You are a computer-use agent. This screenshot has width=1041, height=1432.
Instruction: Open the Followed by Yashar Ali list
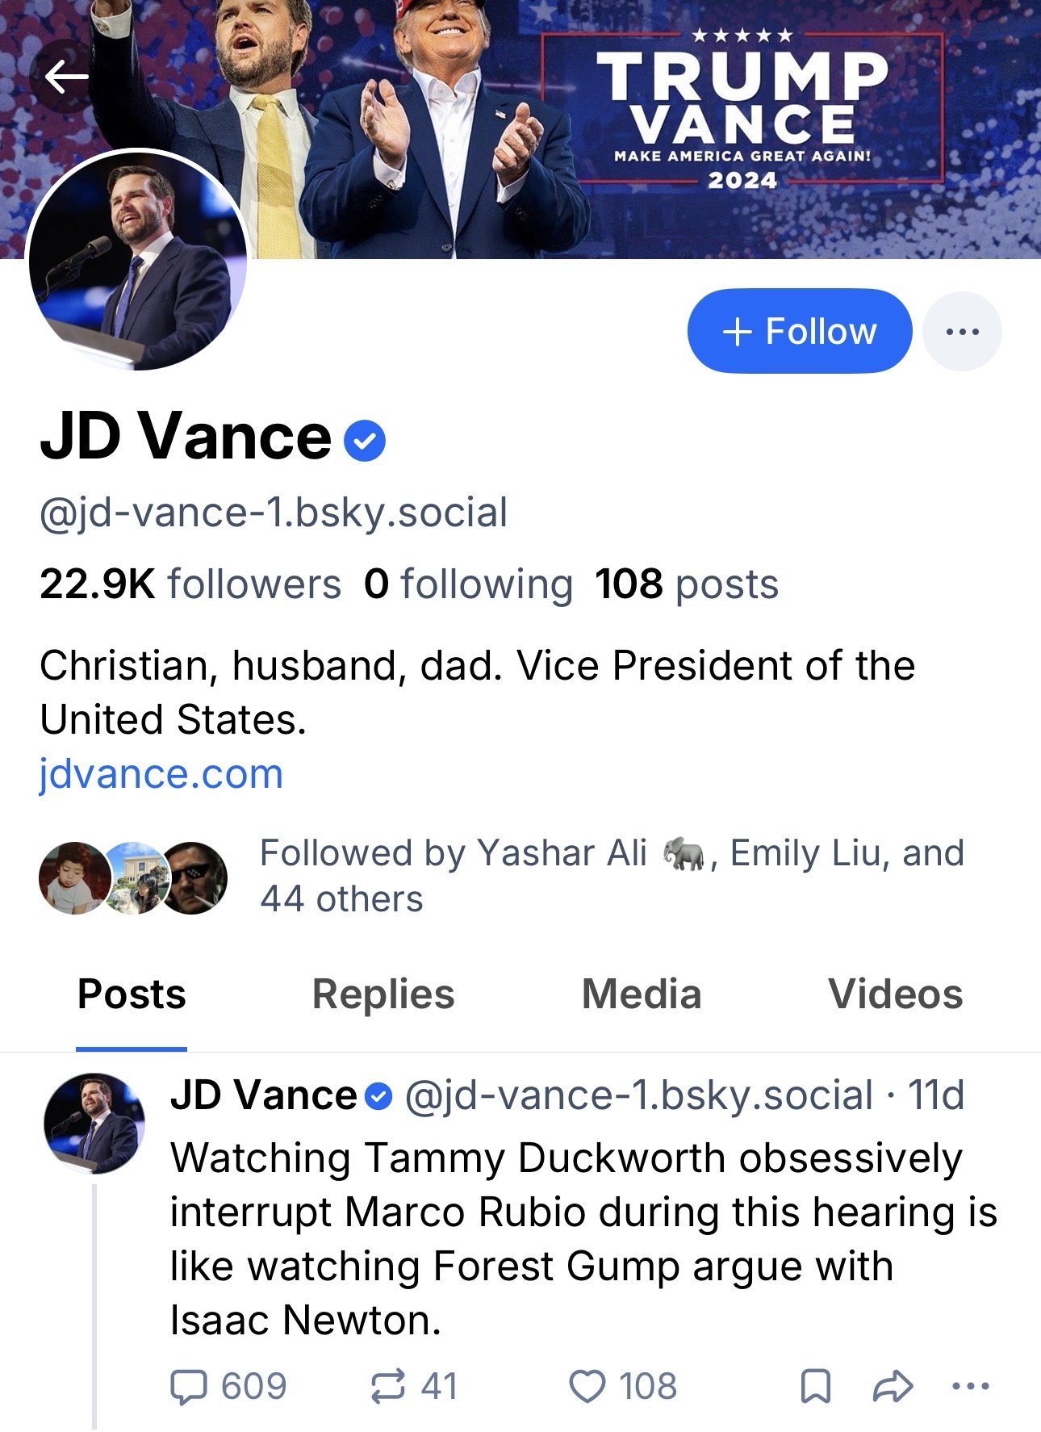611,875
